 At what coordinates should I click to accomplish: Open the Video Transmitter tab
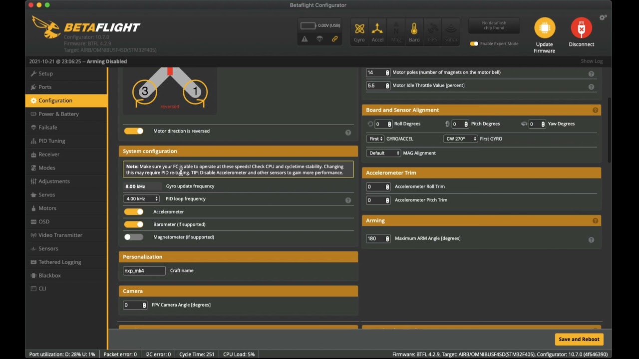pyautogui.click(x=66, y=235)
